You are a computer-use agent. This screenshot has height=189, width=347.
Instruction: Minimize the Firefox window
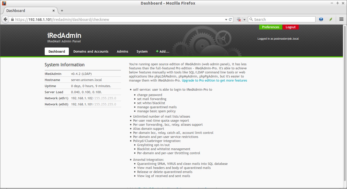332,3
